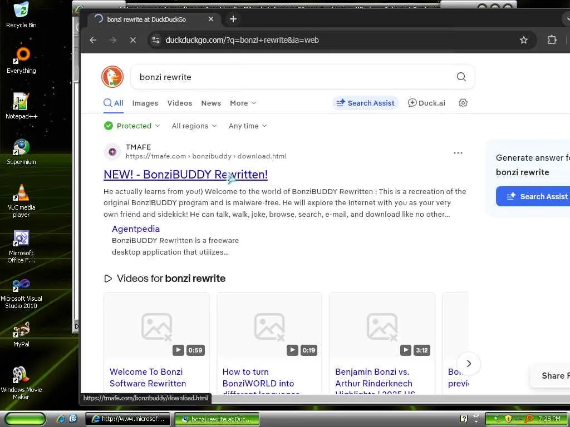Launch the Supermium browser shortcut
The width and height of the screenshot is (570, 427).
[x=21, y=152]
